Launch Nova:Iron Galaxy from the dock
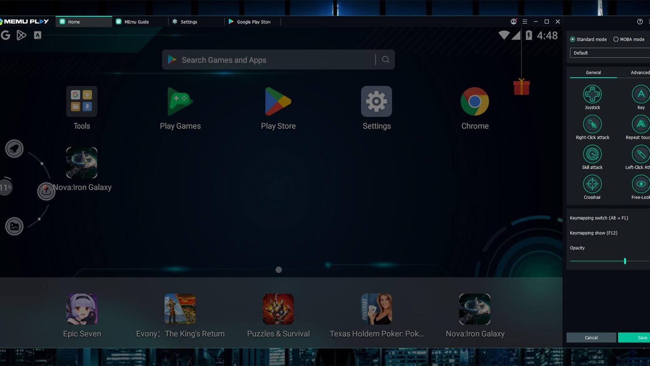 pyautogui.click(x=475, y=309)
